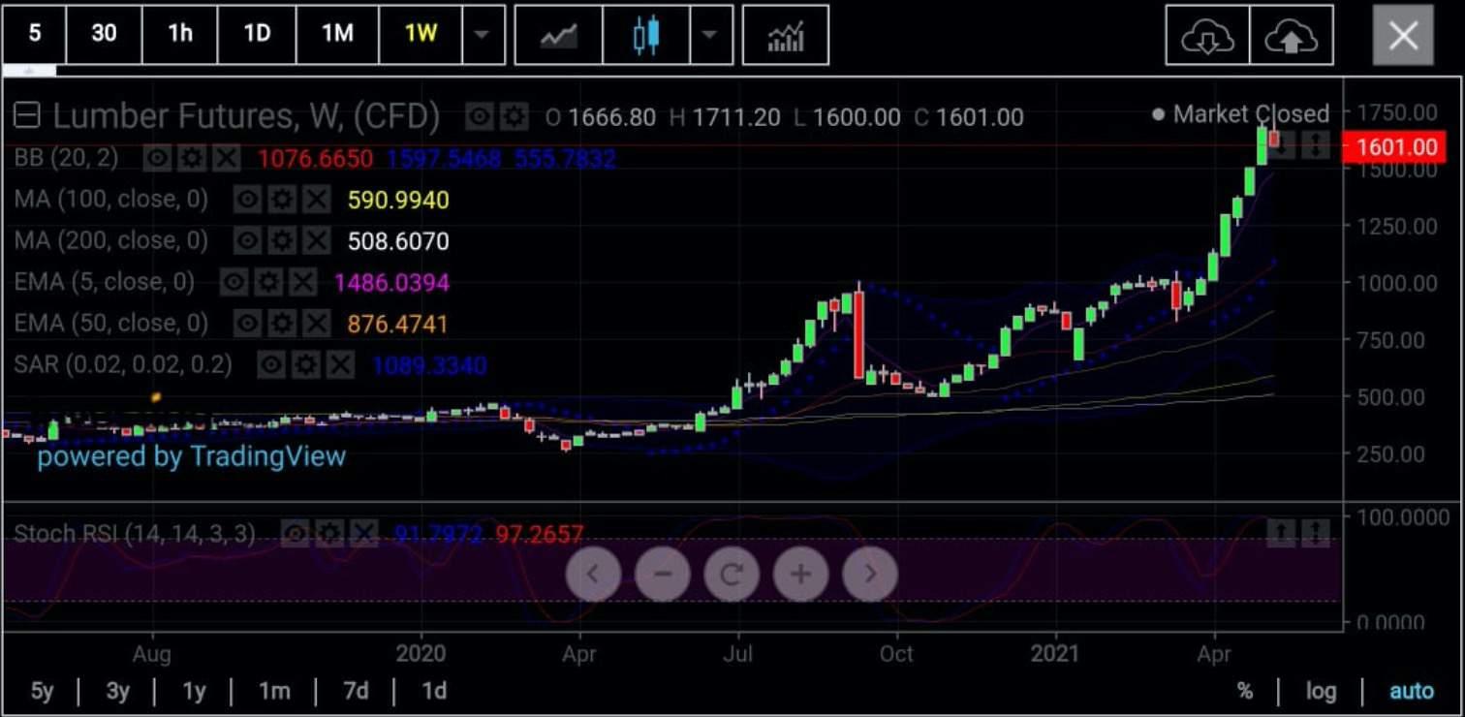Expand the chart style dropdown arrow
Screen dimensions: 1465x717
(710, 35)
